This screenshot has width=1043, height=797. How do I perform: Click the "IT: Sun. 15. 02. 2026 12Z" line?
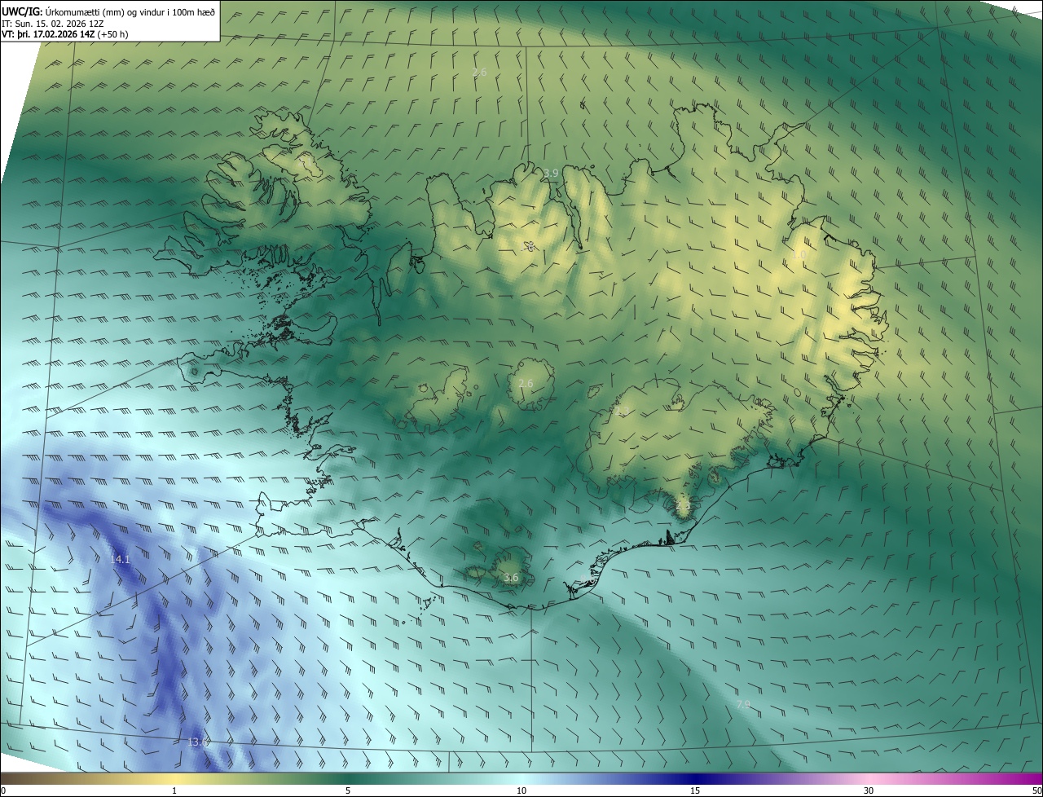pyautogui.click(x=52, y=24)
